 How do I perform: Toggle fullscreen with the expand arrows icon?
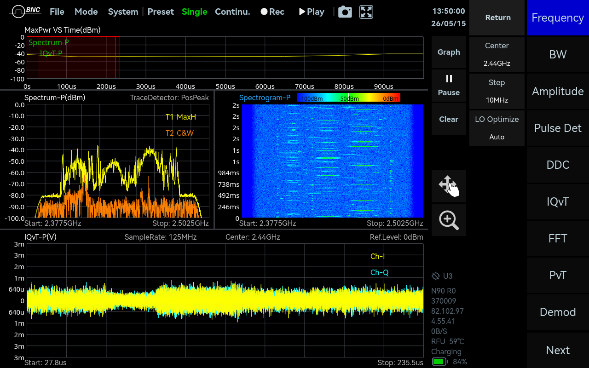pos(366,12)
